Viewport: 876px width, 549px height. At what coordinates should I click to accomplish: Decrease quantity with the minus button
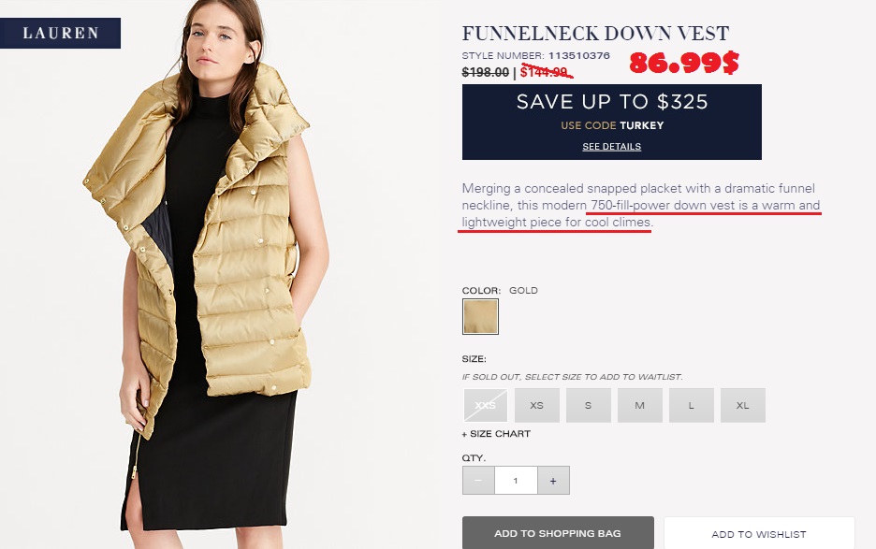[x=478, y=481]
